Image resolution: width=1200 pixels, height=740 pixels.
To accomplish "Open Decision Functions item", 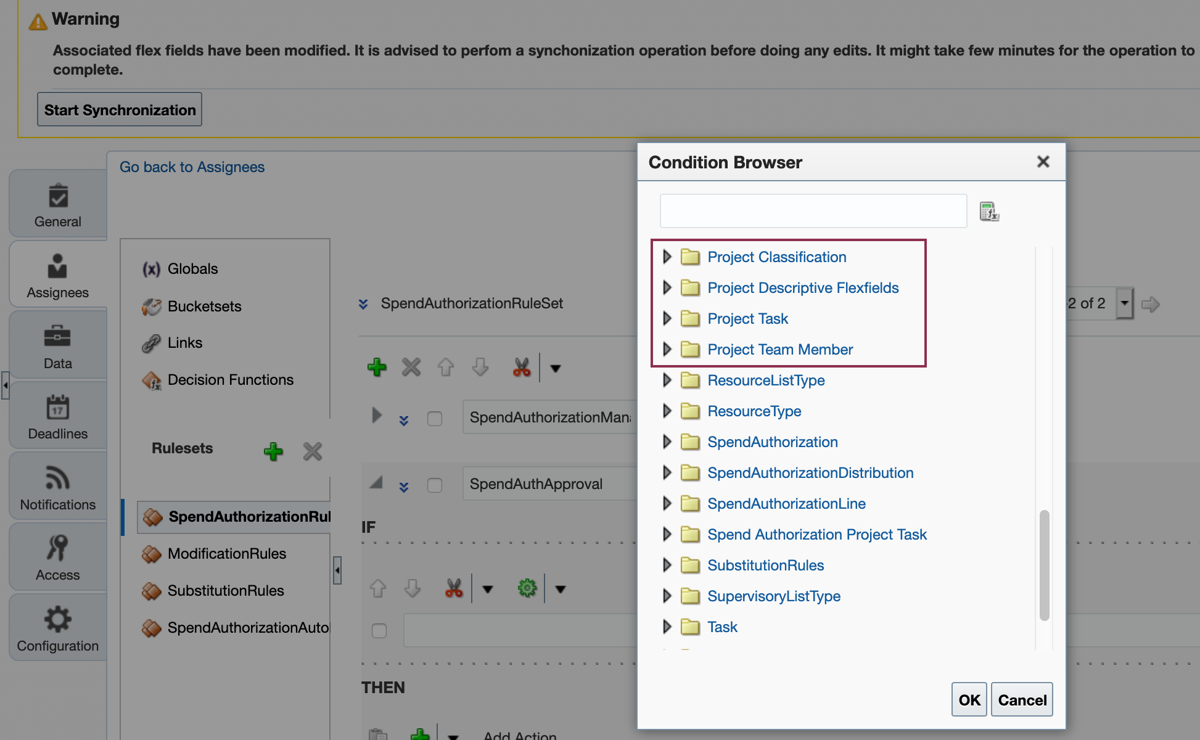I will 230,380.
